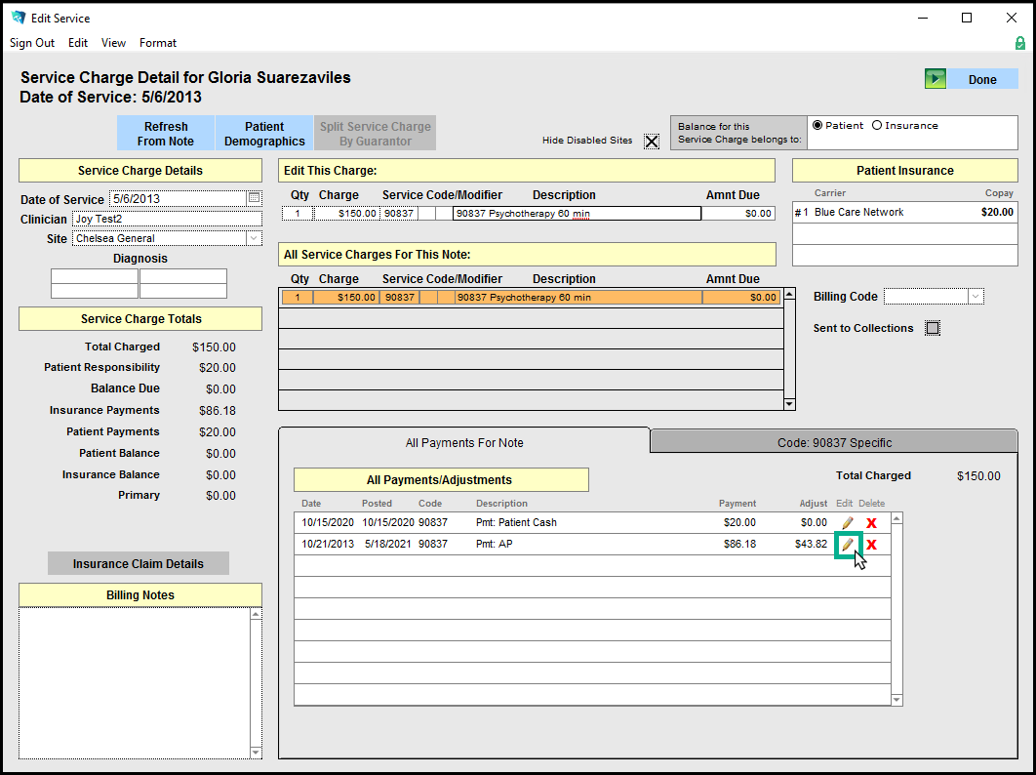
Task: Click the Refresh From Note button
Action: 166,134
